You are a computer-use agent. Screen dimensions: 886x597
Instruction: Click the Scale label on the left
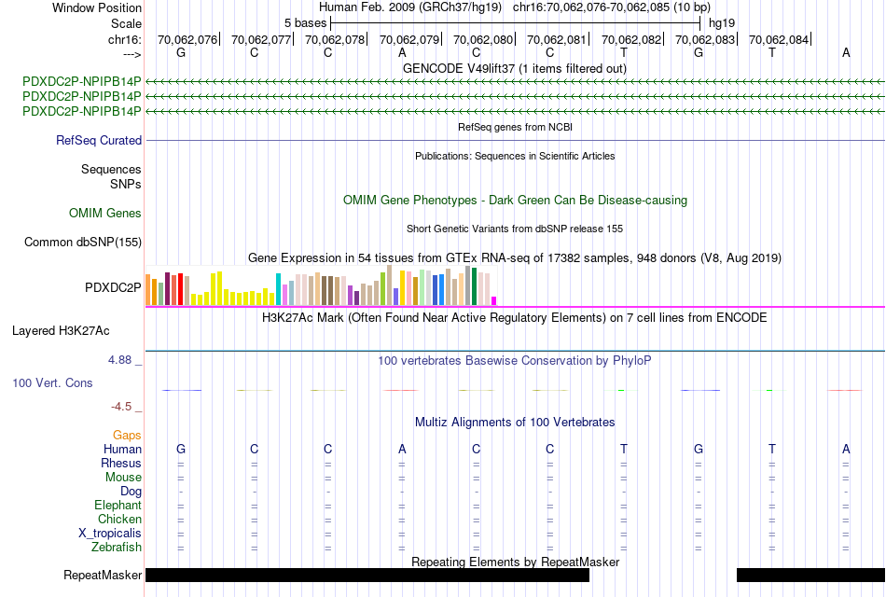126,23
